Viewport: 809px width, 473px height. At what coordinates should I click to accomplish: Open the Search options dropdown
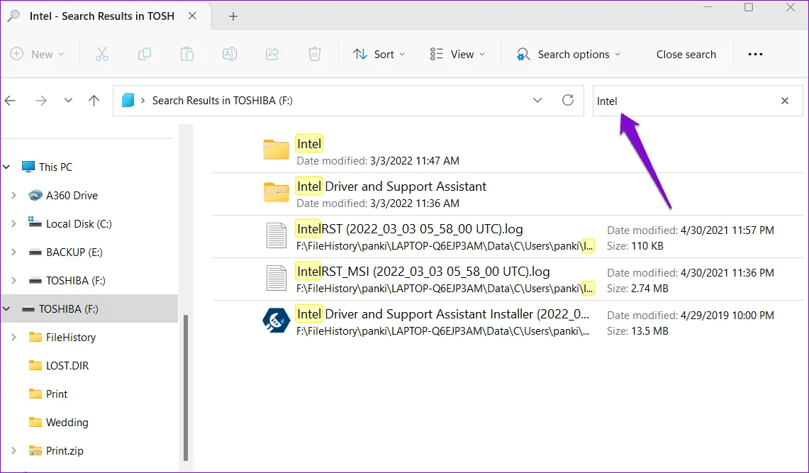coord(569,55)
